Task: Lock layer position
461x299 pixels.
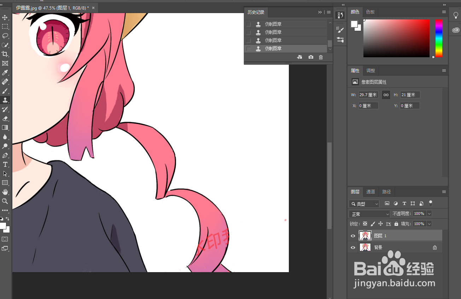Action: [380, 224]
